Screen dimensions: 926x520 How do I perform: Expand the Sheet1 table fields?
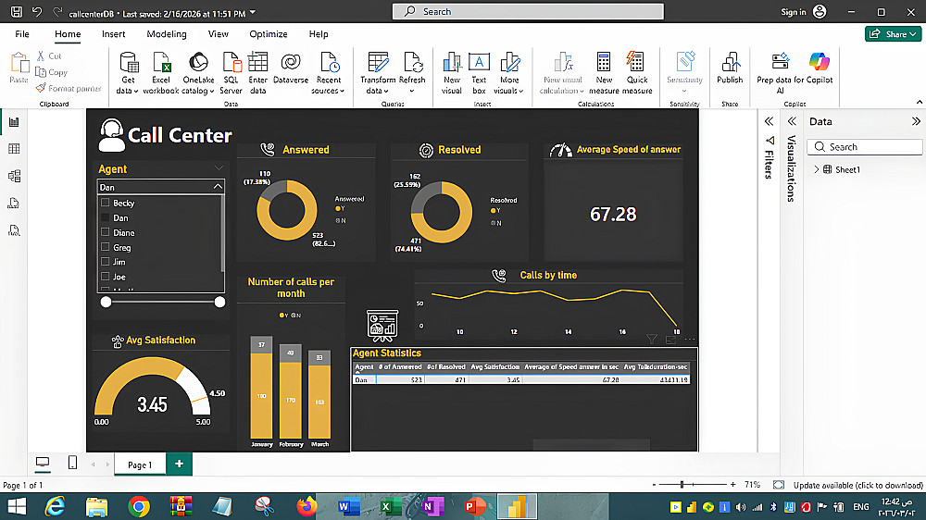817,169
